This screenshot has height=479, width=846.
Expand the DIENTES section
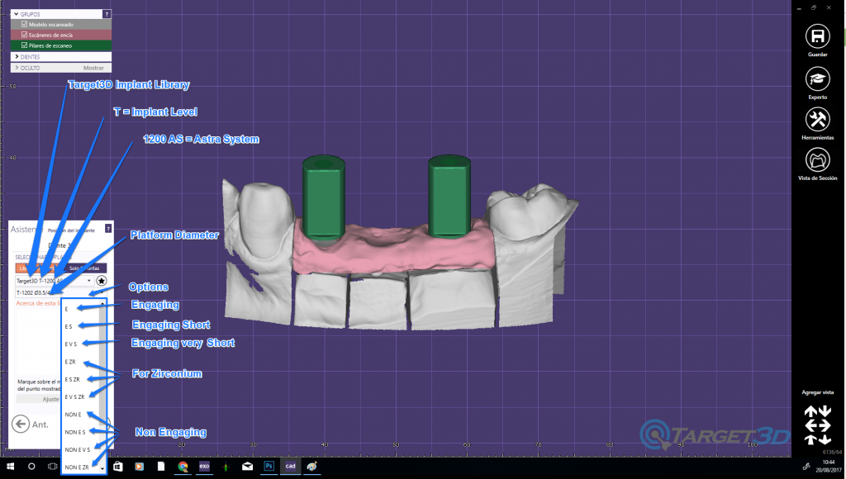[17, 56]
